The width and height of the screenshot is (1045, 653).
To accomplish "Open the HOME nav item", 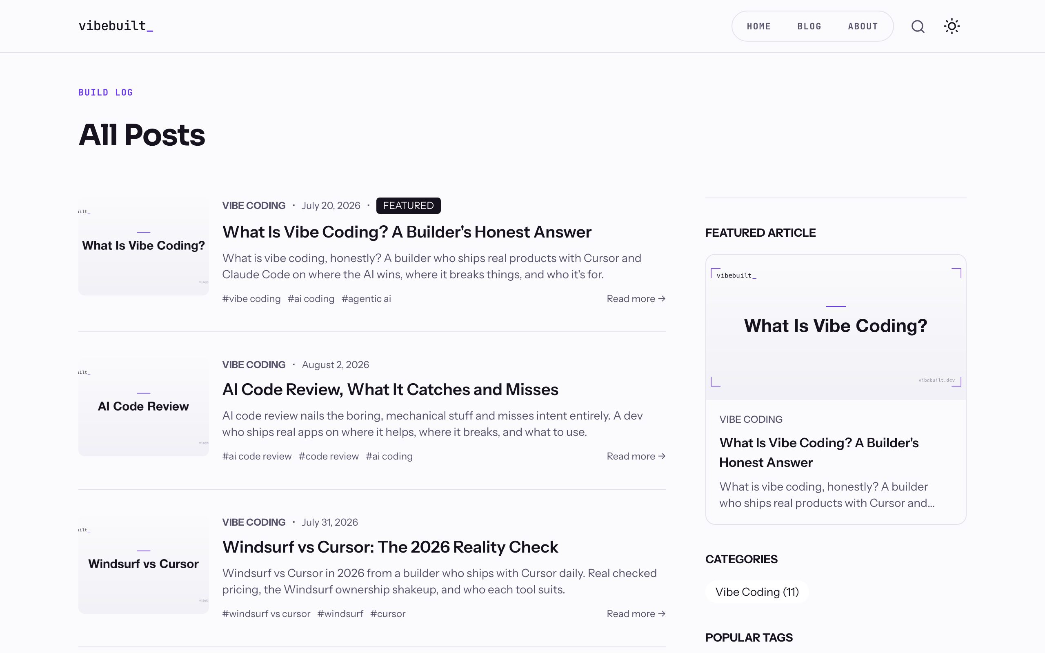I will click(759, 27).
